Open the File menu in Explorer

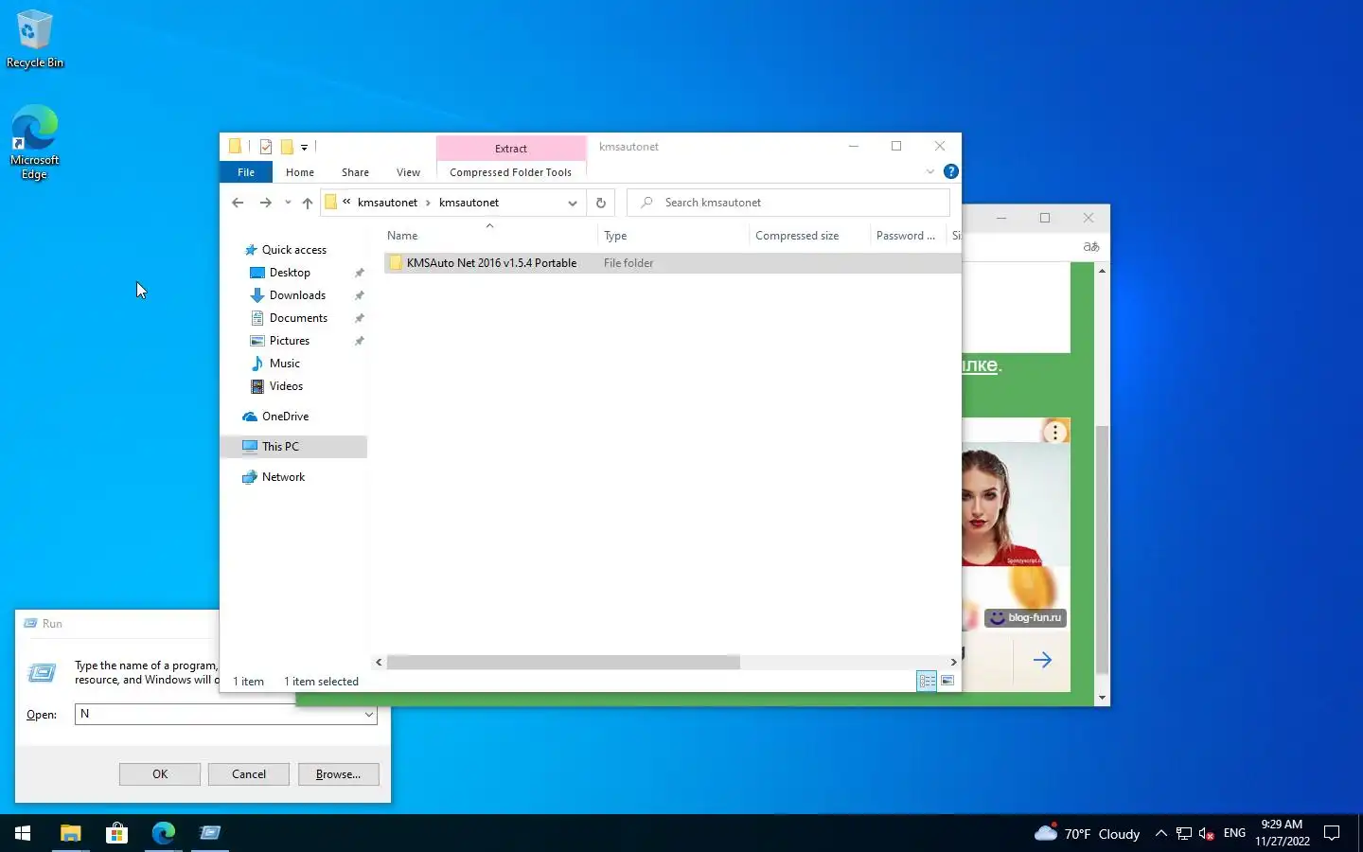[246, 172]
